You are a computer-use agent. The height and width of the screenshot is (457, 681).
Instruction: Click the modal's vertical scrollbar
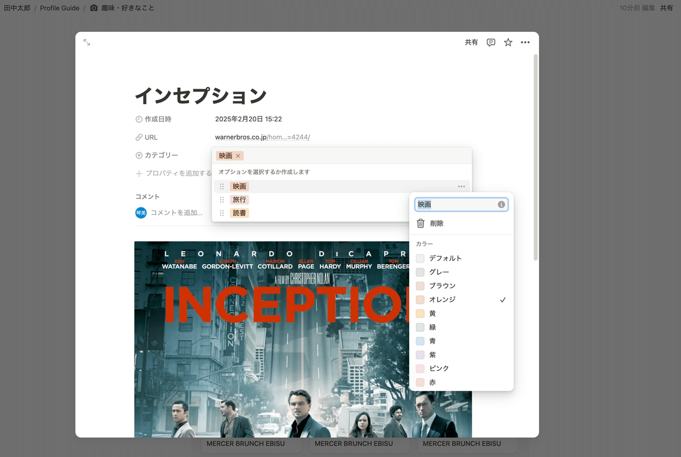tap(535, 157)
